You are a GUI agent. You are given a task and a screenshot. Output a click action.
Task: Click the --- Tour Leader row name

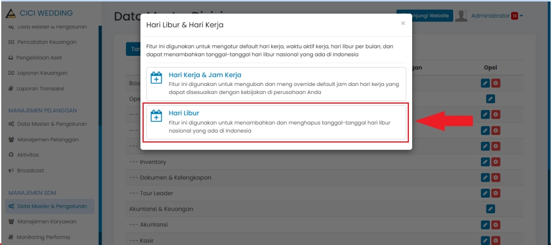pyautogui.click(x=151, y=193)
